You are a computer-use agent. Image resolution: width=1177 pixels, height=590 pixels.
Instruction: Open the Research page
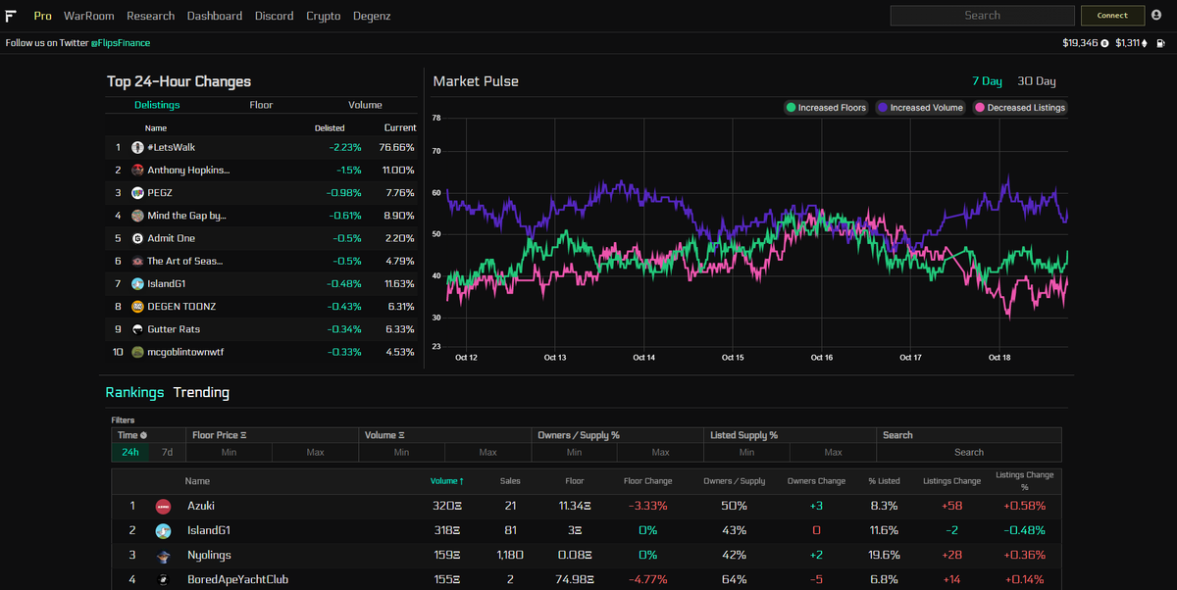click(151, 16)
